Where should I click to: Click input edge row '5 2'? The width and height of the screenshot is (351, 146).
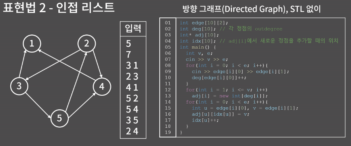point(132,98)
